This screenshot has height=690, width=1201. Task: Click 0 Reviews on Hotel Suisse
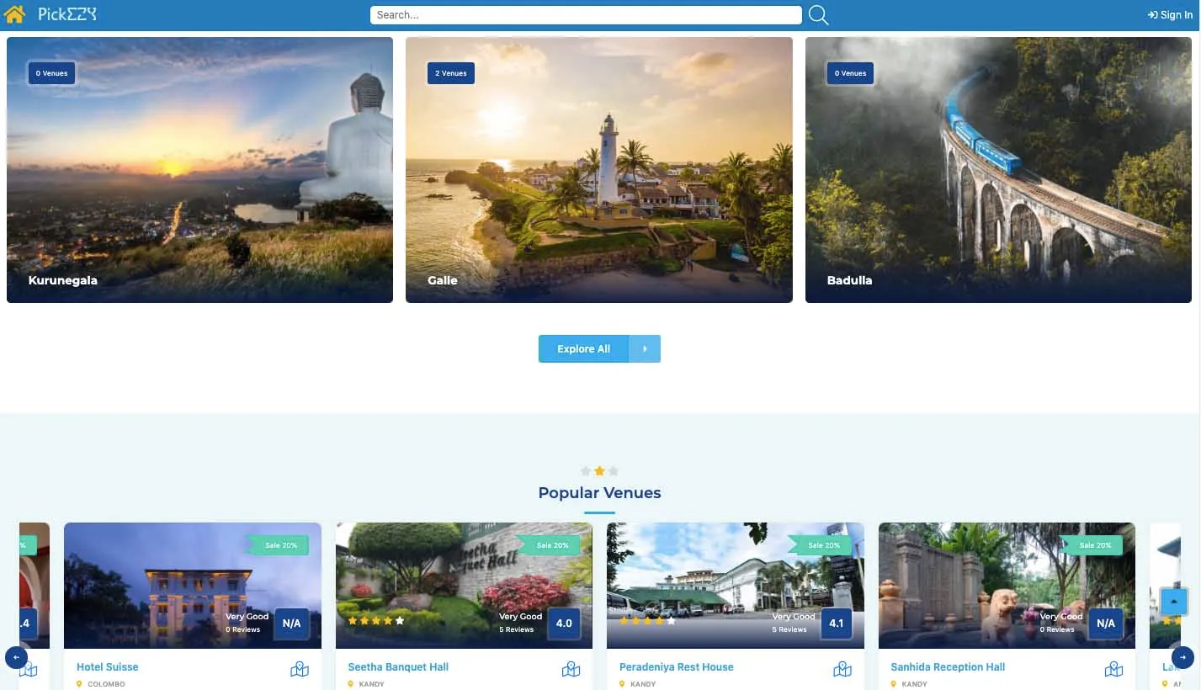(x=243, y=629)
